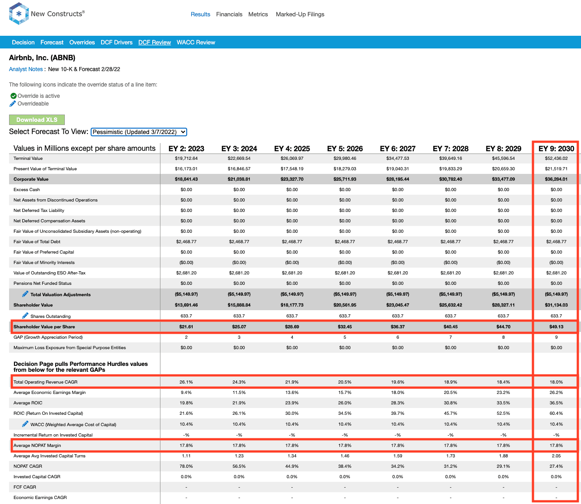Image resolution: width=581 pixels, height=504 pixels.
Task: Click the $49.13 per-share value for 2030
Action: pos(556,327)
